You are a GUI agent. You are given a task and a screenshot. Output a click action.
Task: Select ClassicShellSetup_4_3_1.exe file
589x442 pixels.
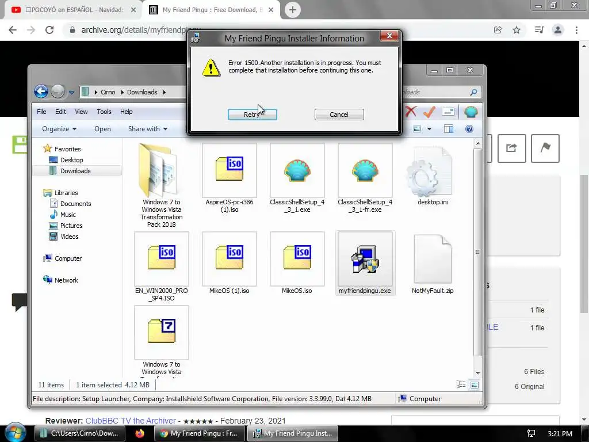coord(297,178)
